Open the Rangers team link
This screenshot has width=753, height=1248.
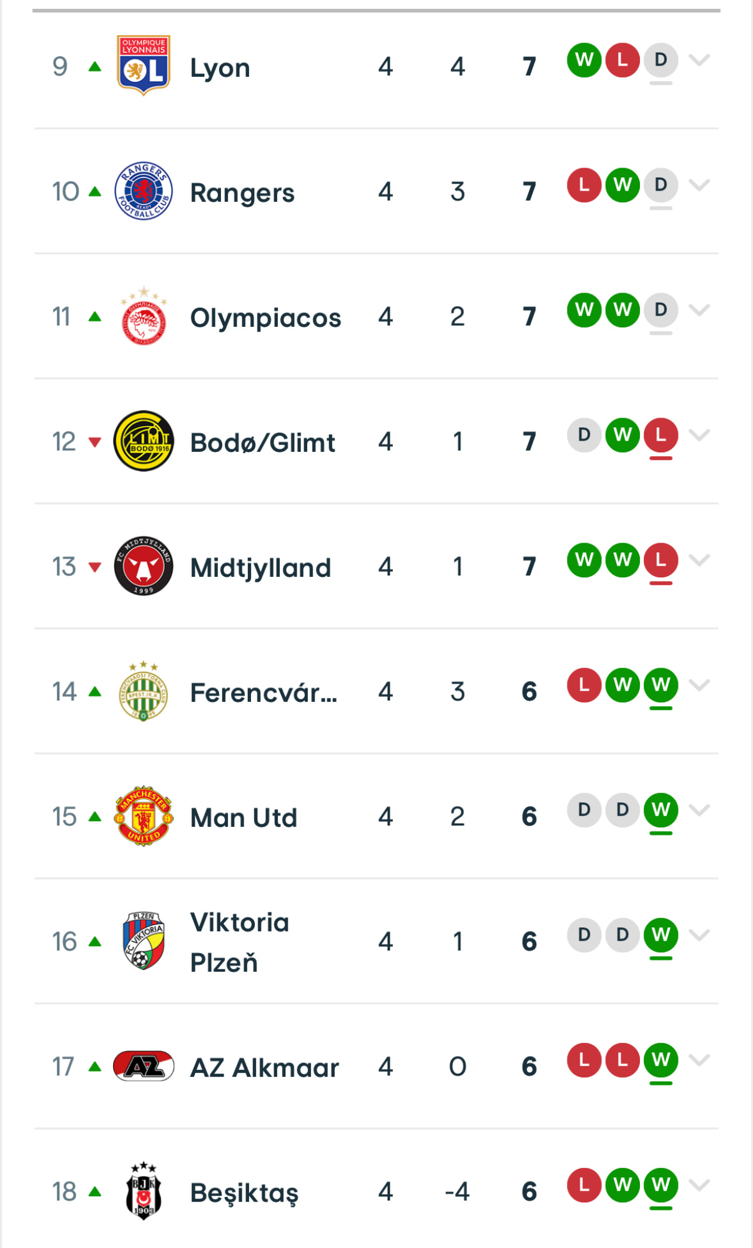tap(242, 192)
